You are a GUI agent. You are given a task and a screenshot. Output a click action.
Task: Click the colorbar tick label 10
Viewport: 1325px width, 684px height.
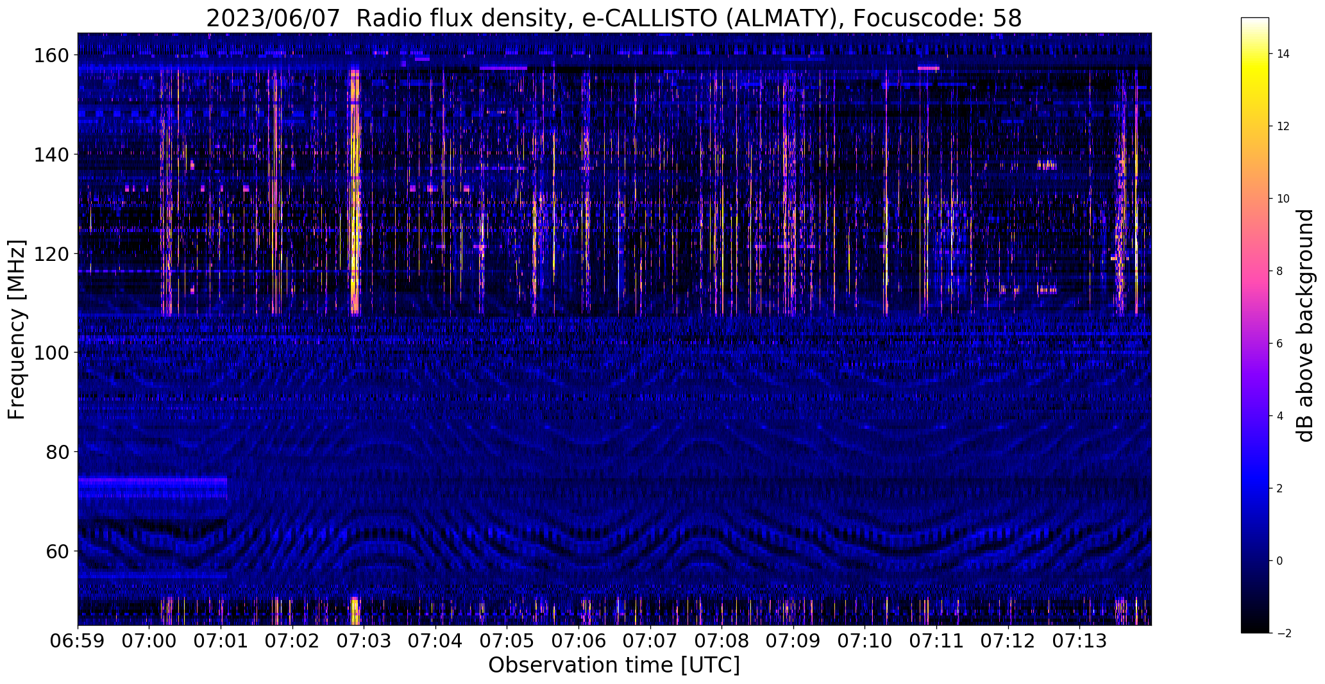tap(1283, 199)
